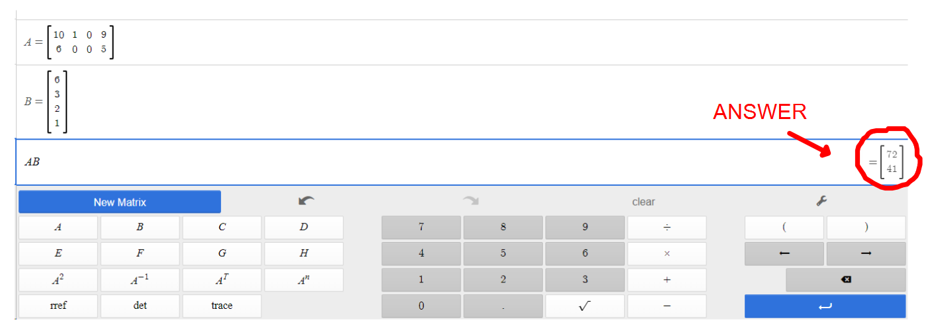Click the New Matrix button
This screenshot has width=930, height=334.
(120, 202)
